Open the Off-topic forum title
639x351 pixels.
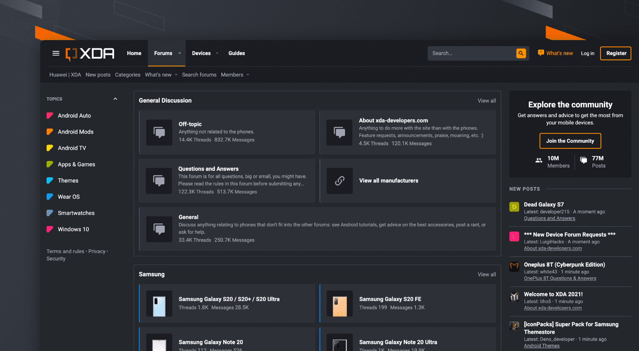point(190,124)
